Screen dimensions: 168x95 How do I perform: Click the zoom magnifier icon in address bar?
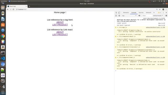click(157, 9)
